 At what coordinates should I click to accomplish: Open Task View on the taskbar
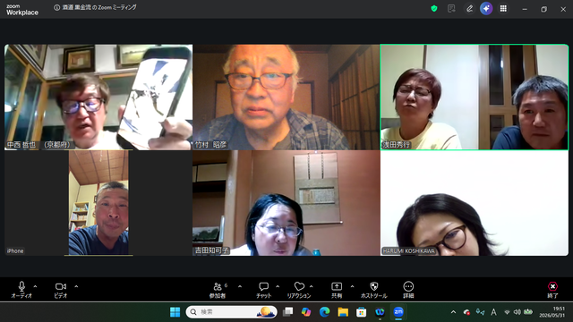(x=288, y=312)
